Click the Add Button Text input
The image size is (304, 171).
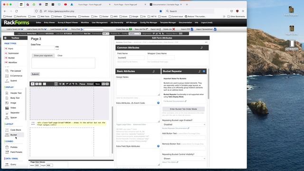click(184, 138)
